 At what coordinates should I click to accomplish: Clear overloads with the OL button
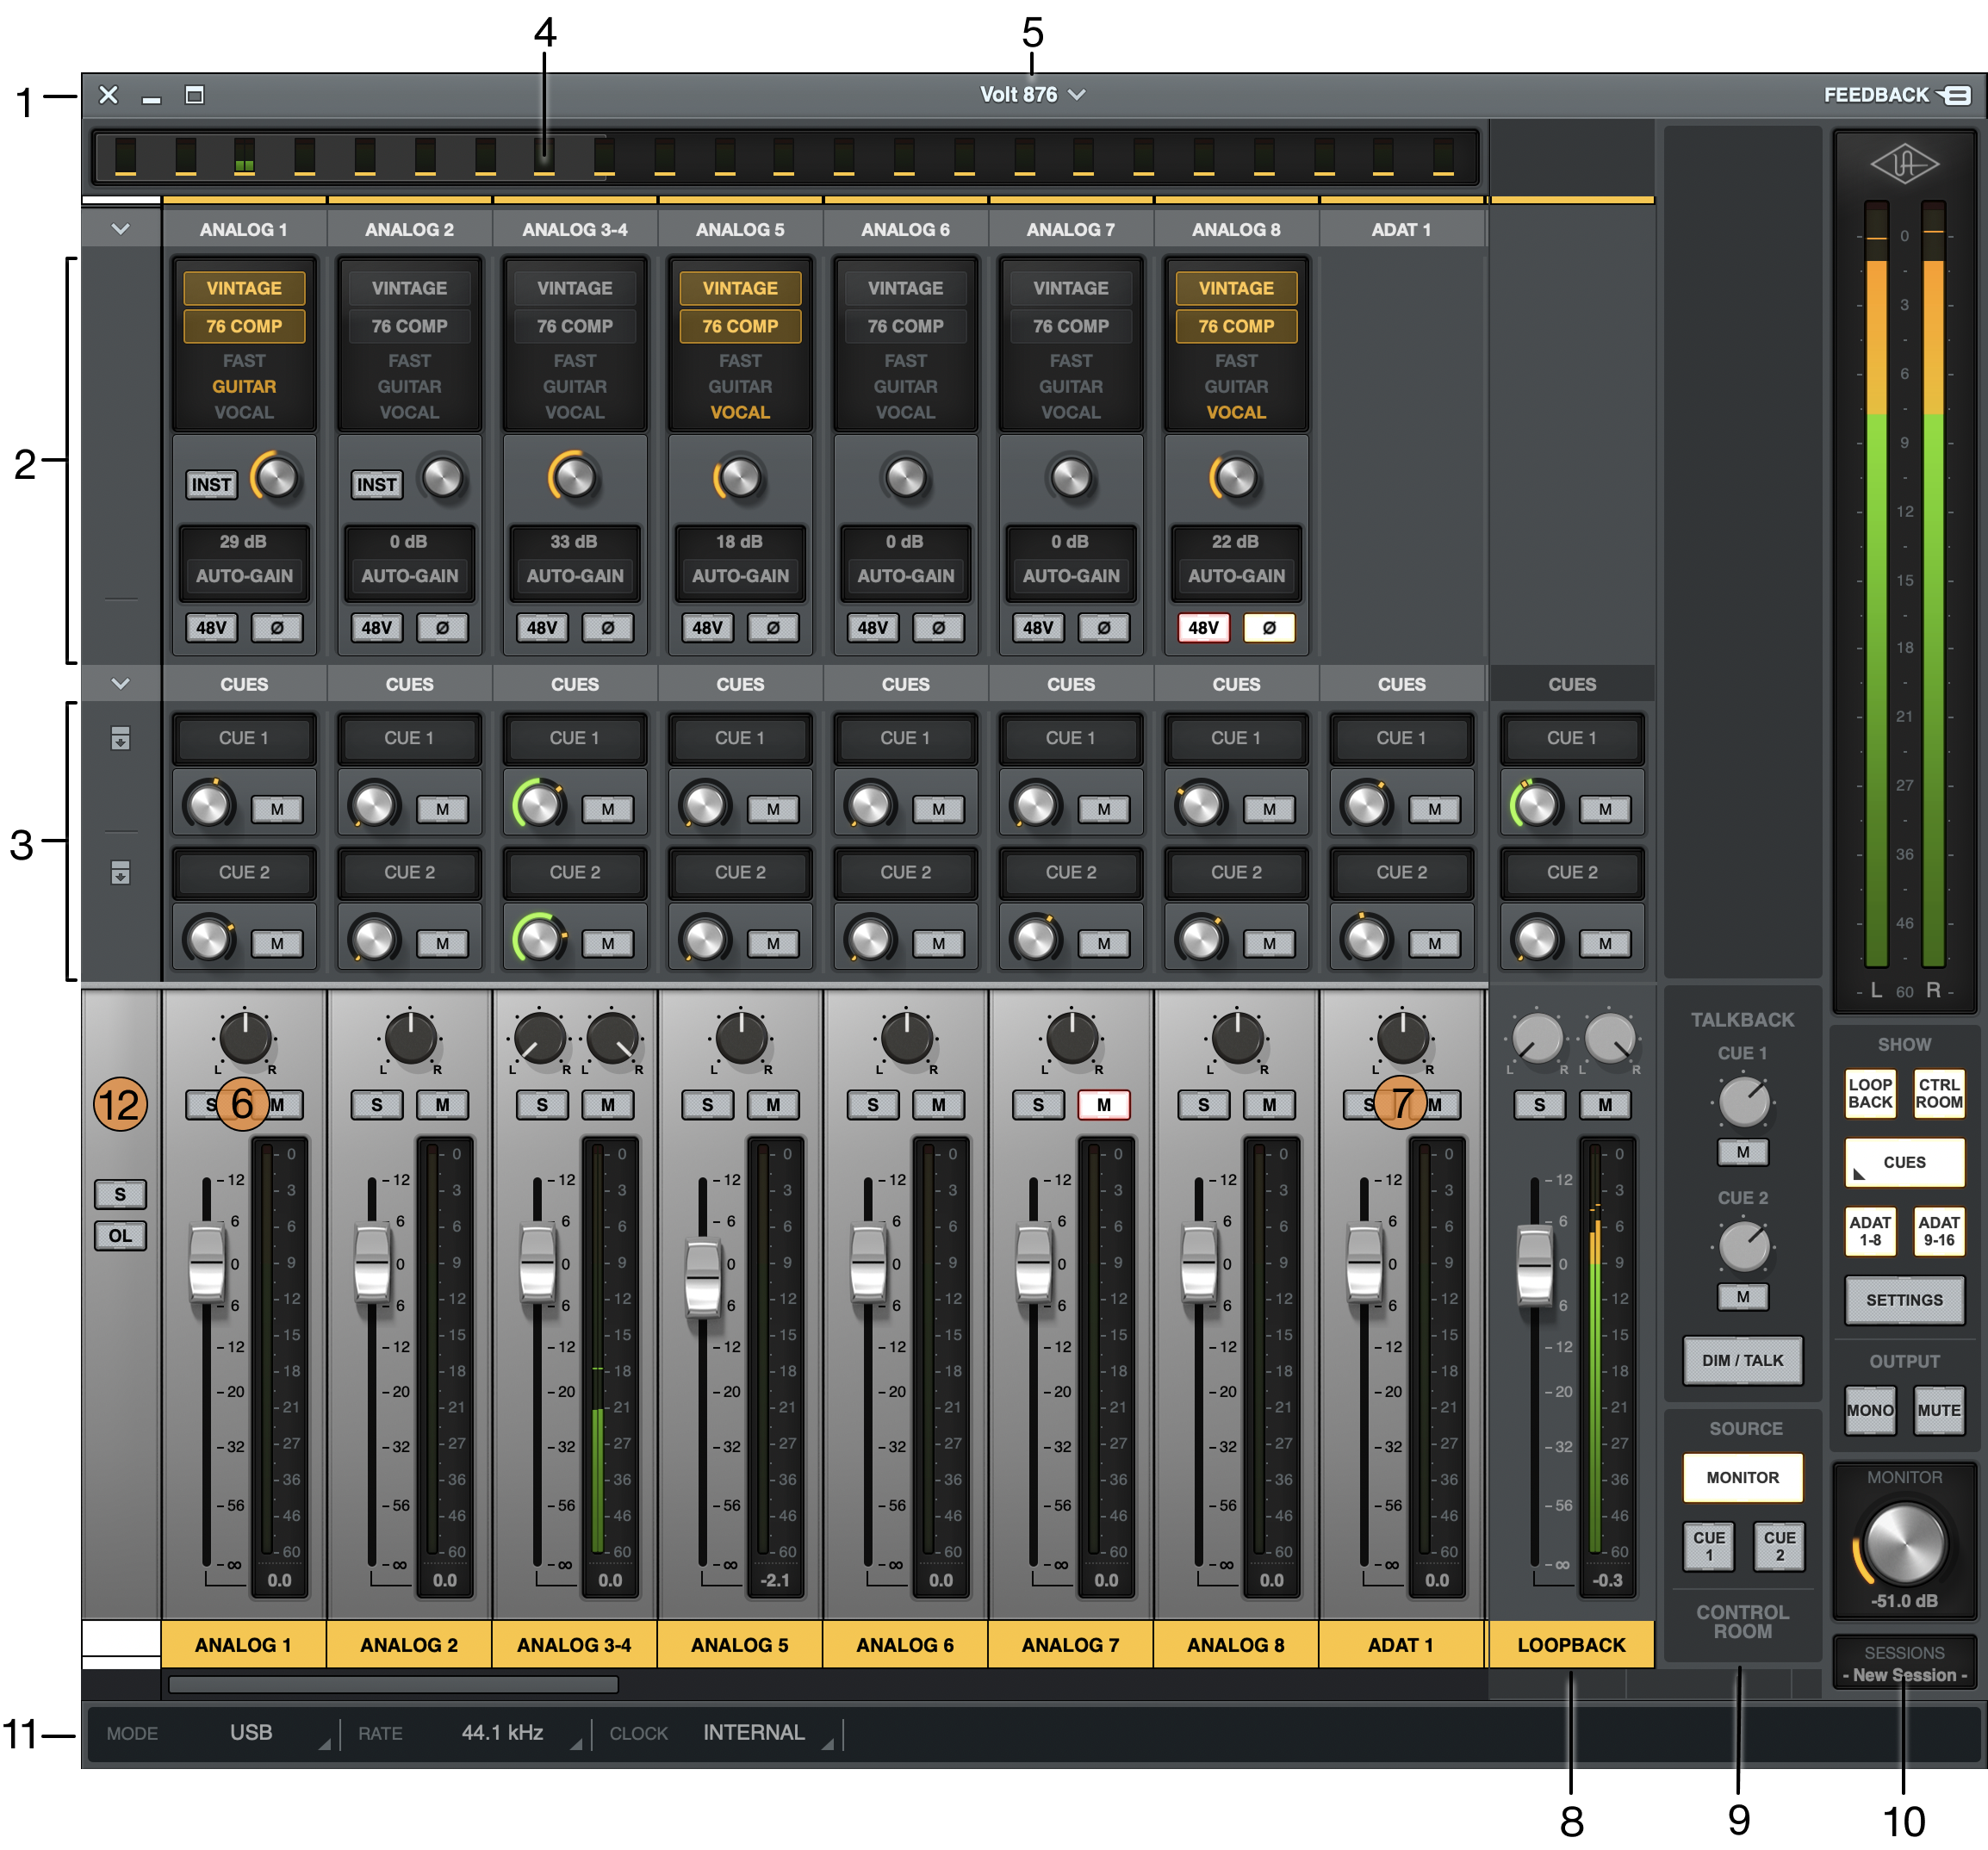[x=120, y=1235]
